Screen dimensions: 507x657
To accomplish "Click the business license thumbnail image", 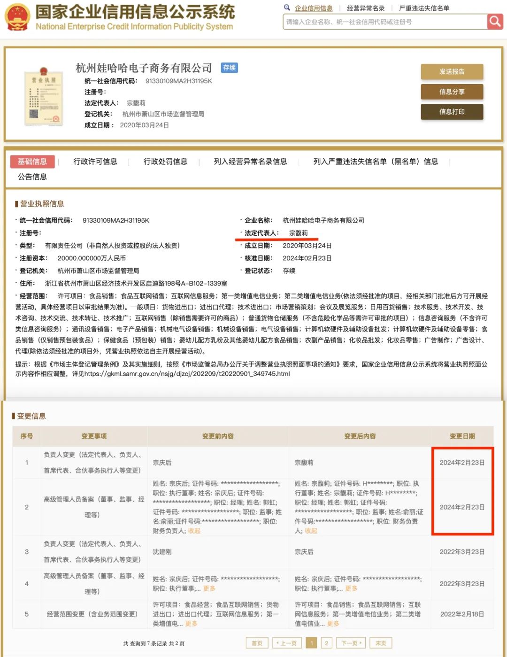I will 44,96.
